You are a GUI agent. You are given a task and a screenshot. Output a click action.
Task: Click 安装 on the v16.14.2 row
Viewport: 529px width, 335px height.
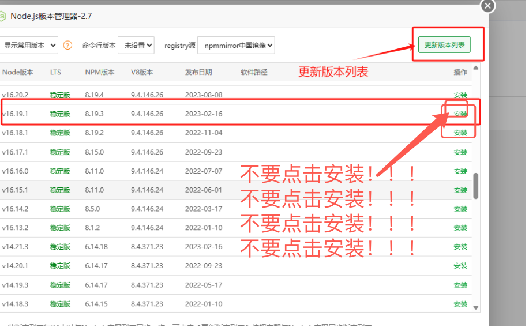point(460,209)
